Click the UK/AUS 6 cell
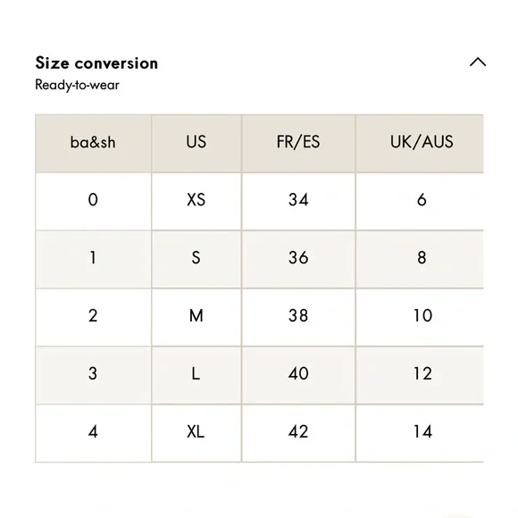Viewport: 518px width, 518px height. click(x=420, y=201)
